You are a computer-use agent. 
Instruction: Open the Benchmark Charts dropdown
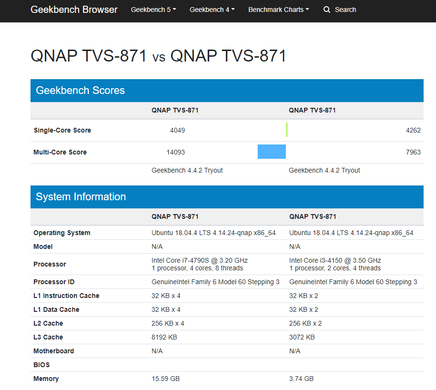pos(279,10)
